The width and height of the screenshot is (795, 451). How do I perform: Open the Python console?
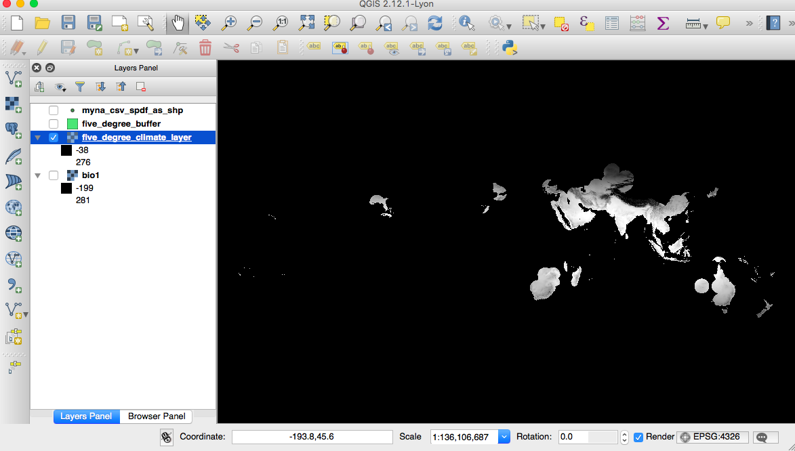click(x=510, y=48)
